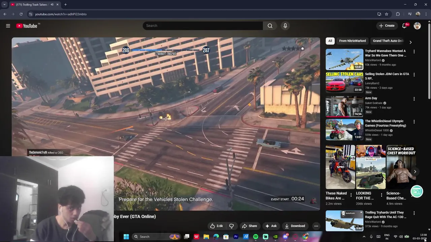Open Microsoft Edge from taskbar
431x242 pixels.
point(216,237)
